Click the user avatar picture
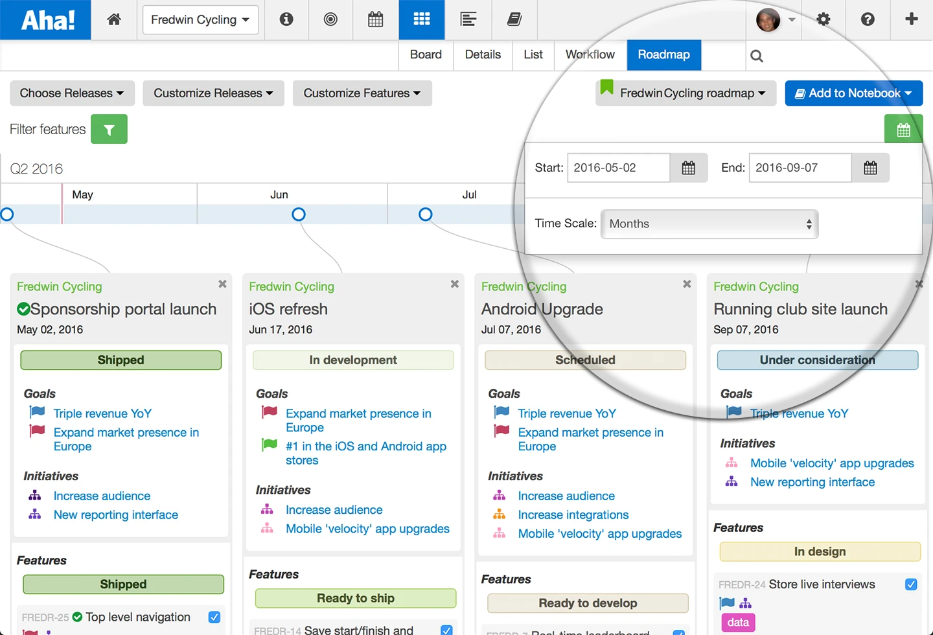This screenshot has width=933, height=635. pyautogui.click(x=768, y=19)
